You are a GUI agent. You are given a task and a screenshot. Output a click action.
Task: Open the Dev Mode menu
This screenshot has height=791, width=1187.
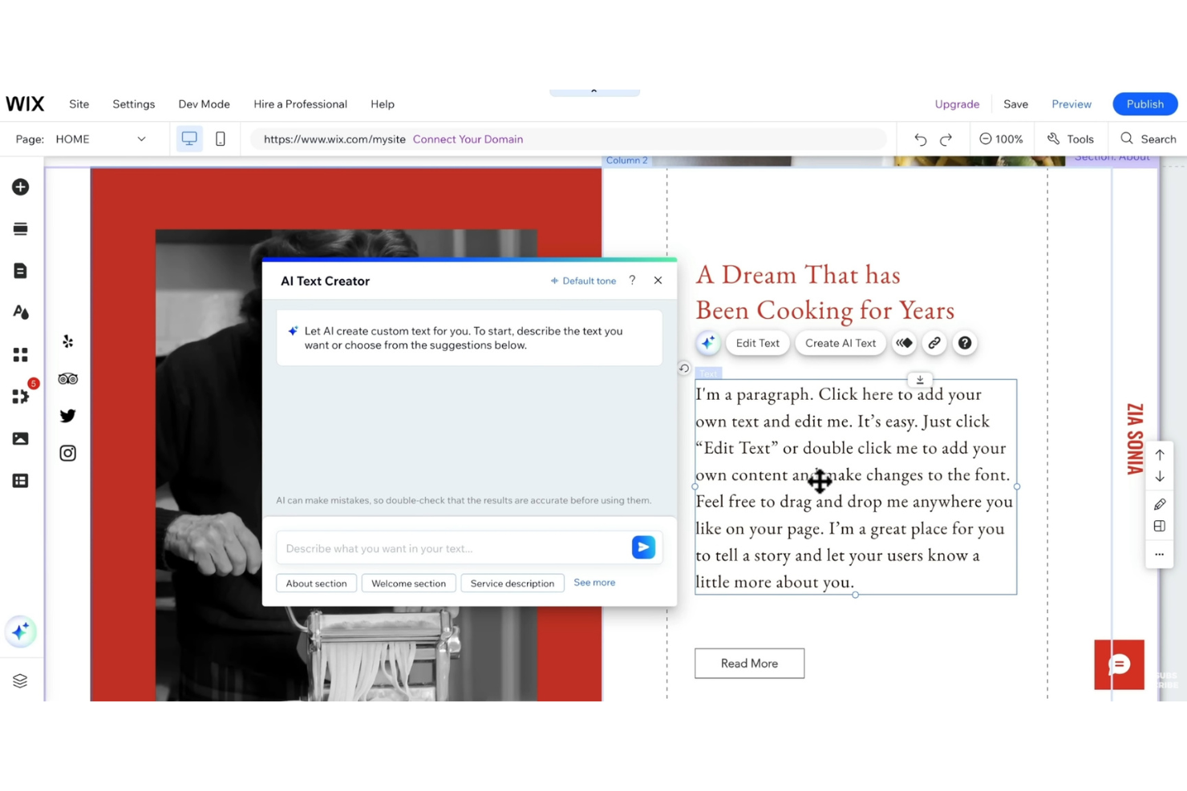coord(204,104)
